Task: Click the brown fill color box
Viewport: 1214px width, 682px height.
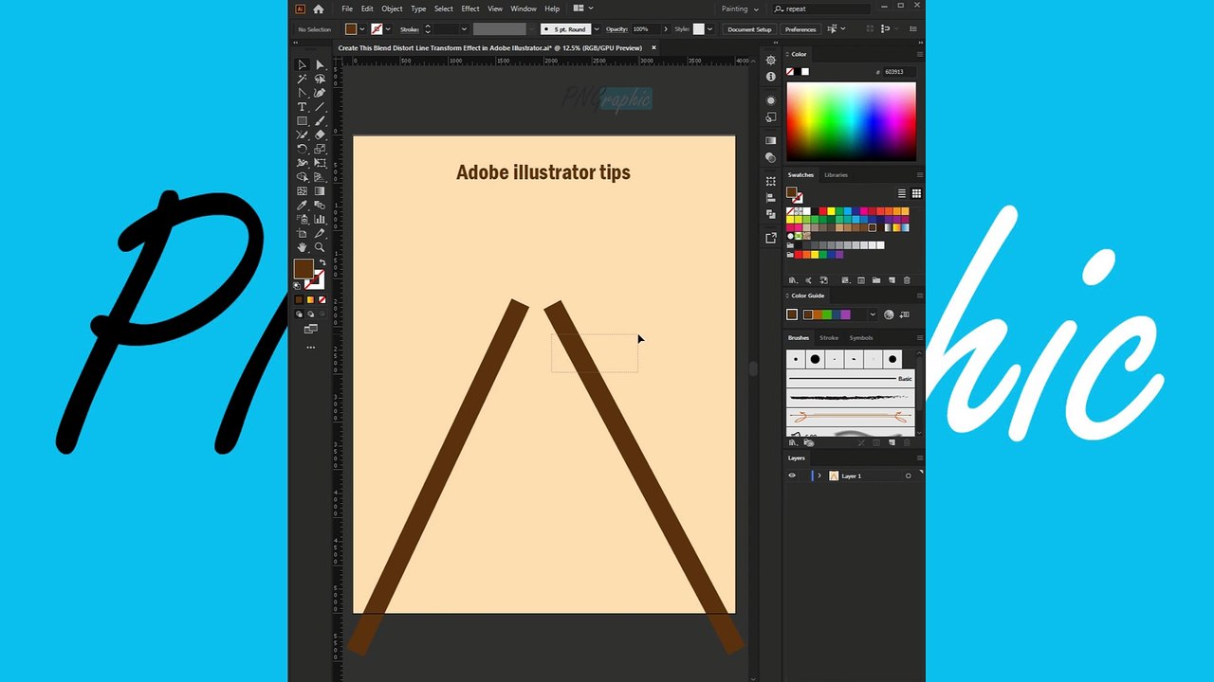Action: [303, 269]
